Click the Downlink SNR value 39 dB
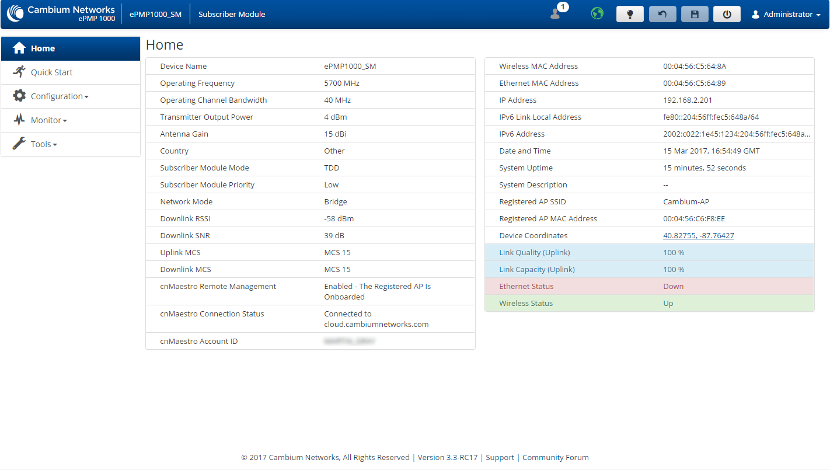This screenshot has width=830, height=470. pyautogui.click(x=334, y=235)
